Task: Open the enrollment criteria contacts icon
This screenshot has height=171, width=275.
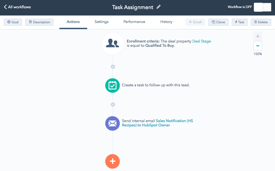Action: [112, 43]
